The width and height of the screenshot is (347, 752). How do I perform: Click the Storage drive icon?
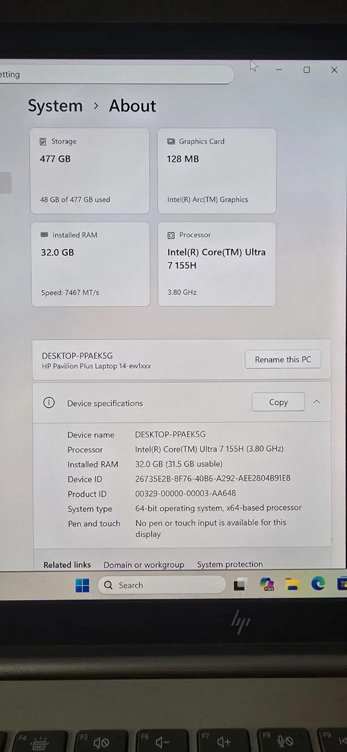click(43, 142)
